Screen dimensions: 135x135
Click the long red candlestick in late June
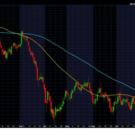37,74
